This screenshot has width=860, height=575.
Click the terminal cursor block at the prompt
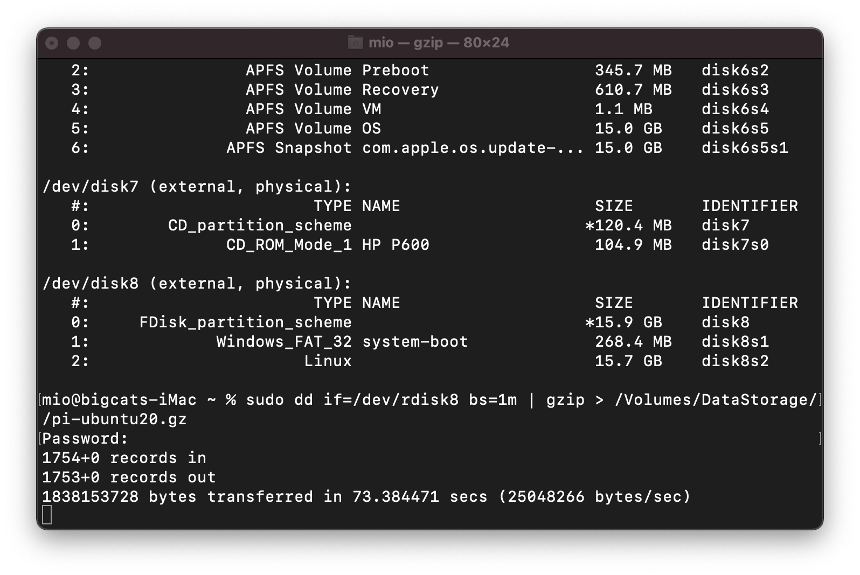tap(47, 515)
